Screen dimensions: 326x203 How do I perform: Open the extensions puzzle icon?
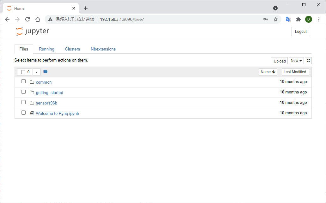click(x=298, y=19)
